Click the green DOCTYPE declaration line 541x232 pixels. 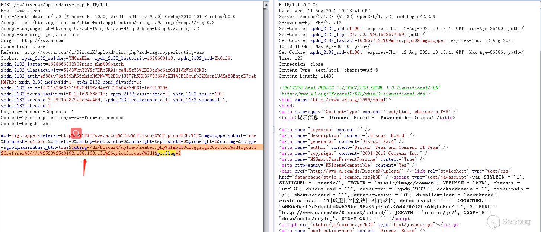point(359,88)
